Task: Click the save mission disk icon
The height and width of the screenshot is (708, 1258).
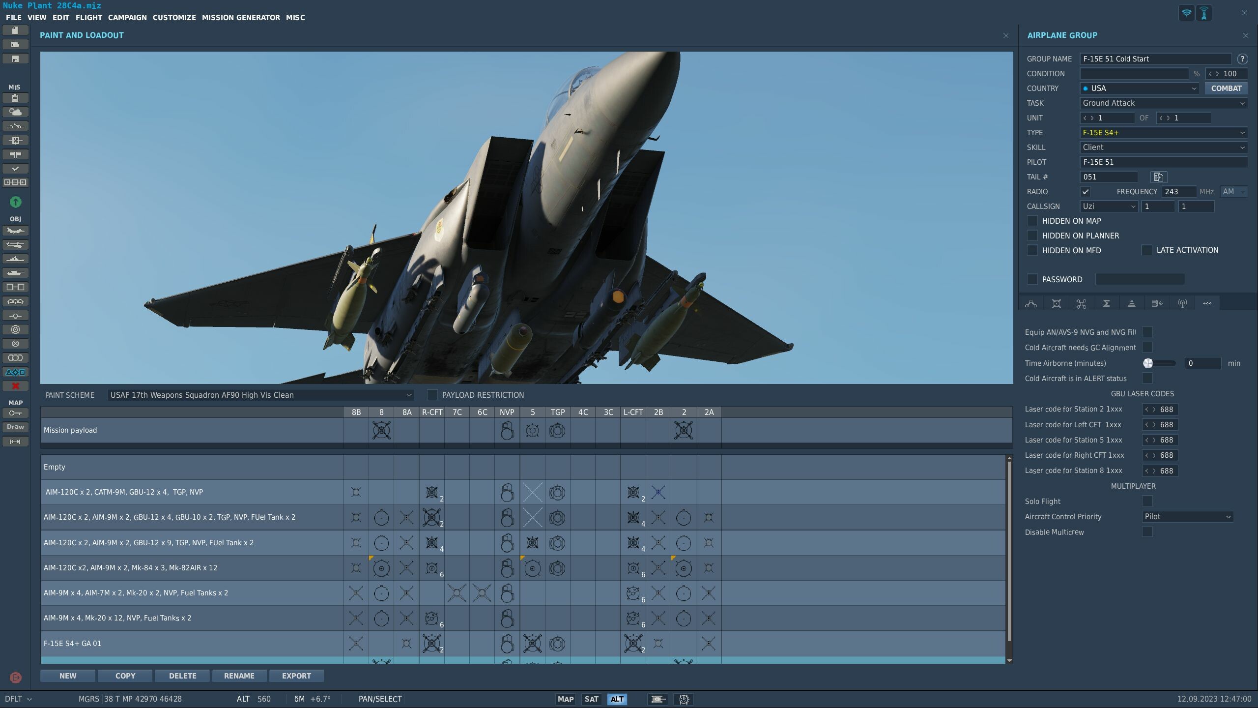Action: (15, 59)
